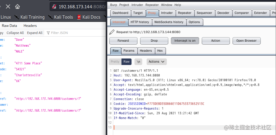This screenshot has height=135, width=276.
Task: Click the insecure connection lock icon
Action: [x=54, y=7]
